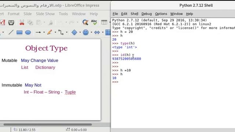Click the last empty >>> prompt
Screen dimensions: 235x132
coord(115,82)
